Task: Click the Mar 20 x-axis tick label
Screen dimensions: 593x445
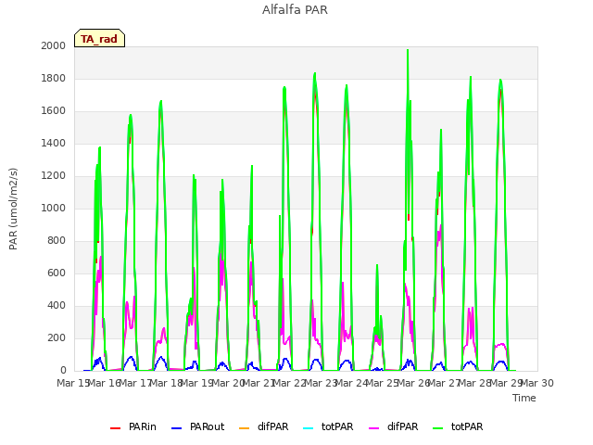Action: 228,383
